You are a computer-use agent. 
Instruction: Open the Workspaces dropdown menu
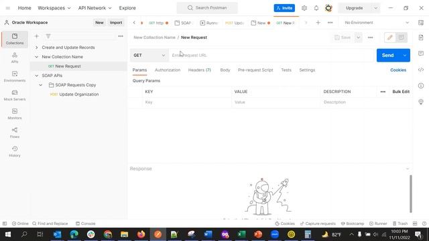(x=54, y=8)
